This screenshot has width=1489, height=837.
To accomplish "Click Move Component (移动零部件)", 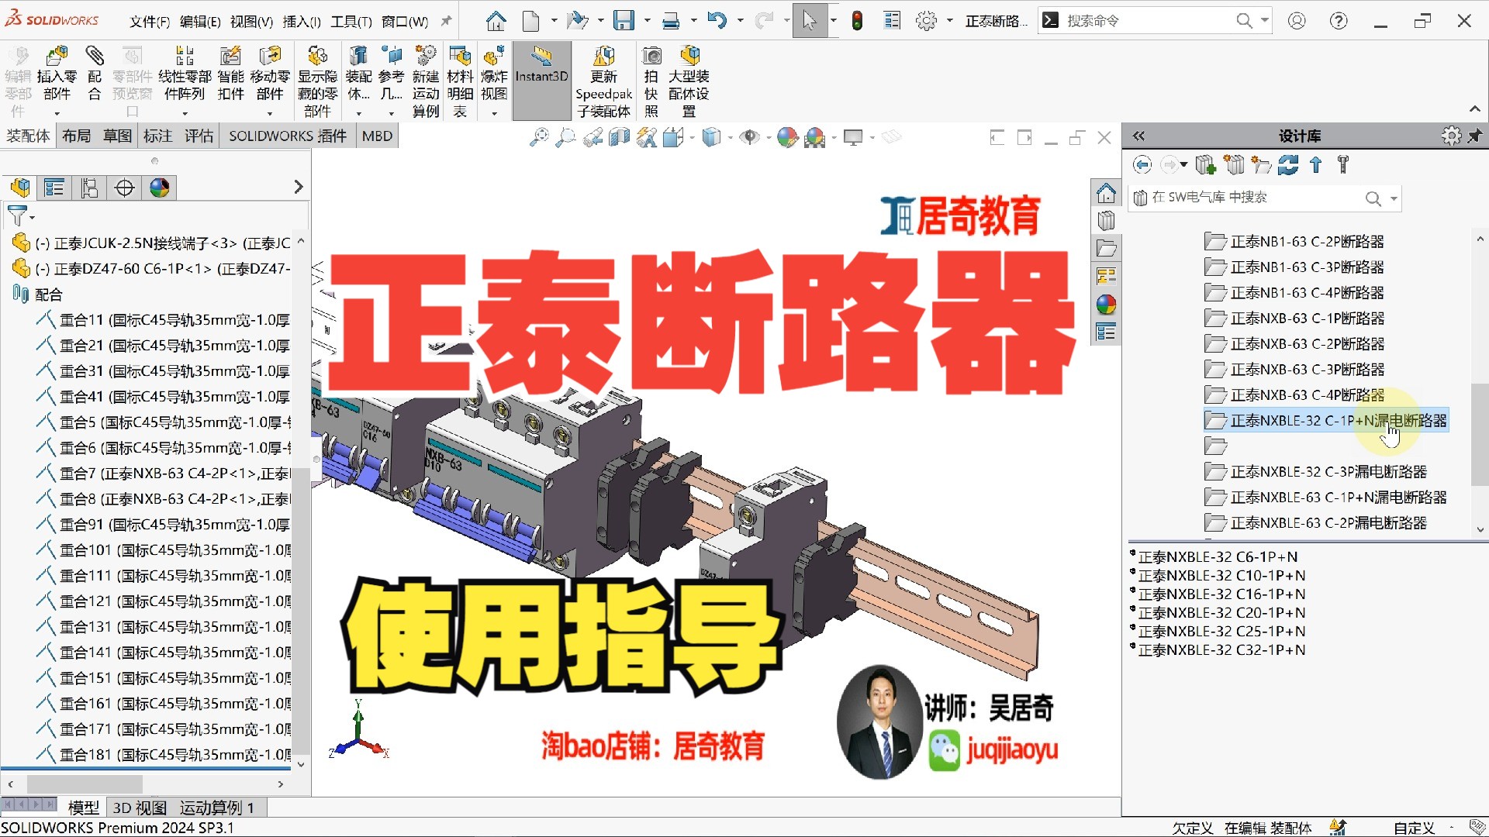I will tap(270, 75).
